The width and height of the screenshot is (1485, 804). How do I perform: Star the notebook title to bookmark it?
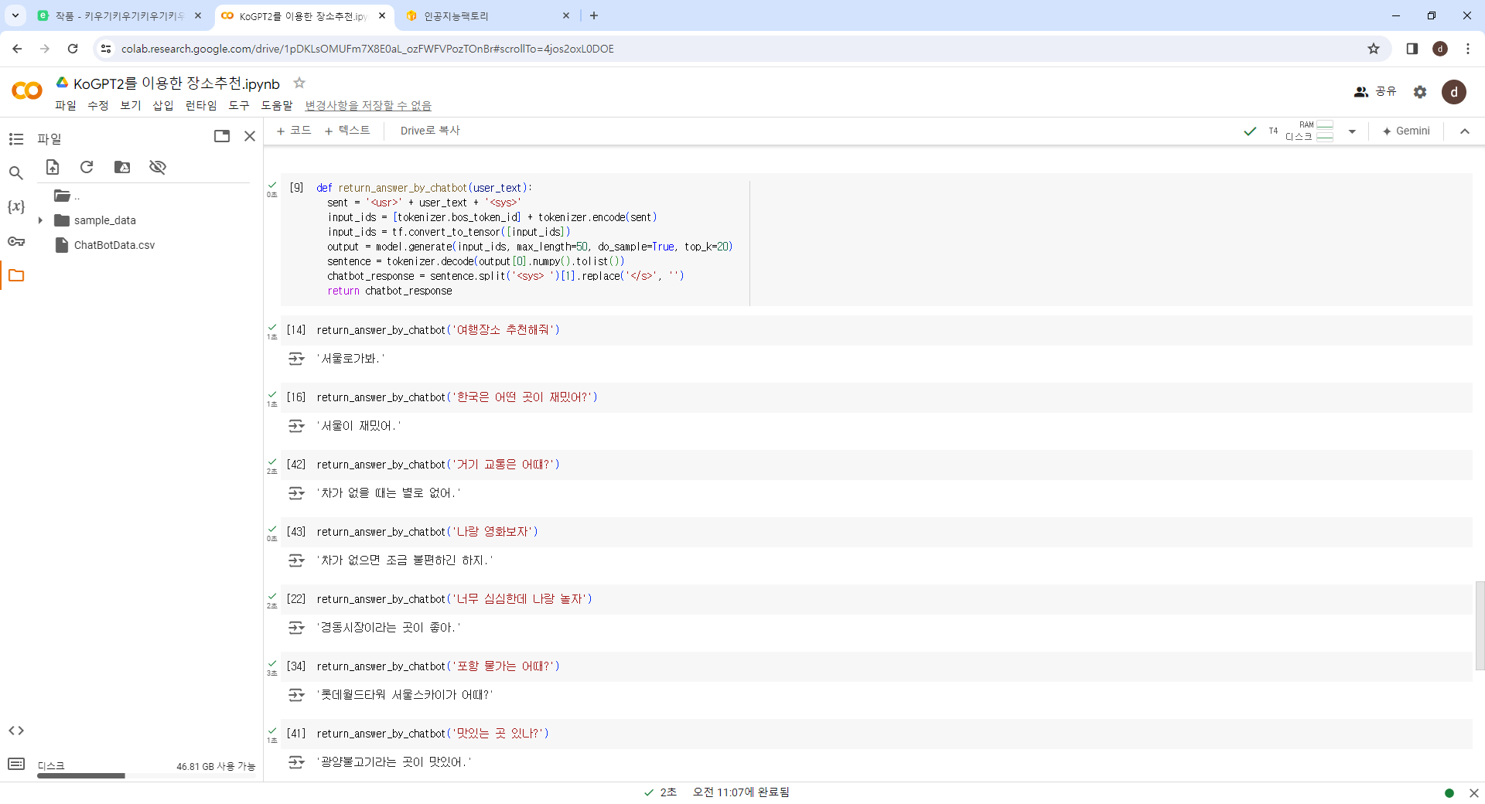[x=299, y=83]
